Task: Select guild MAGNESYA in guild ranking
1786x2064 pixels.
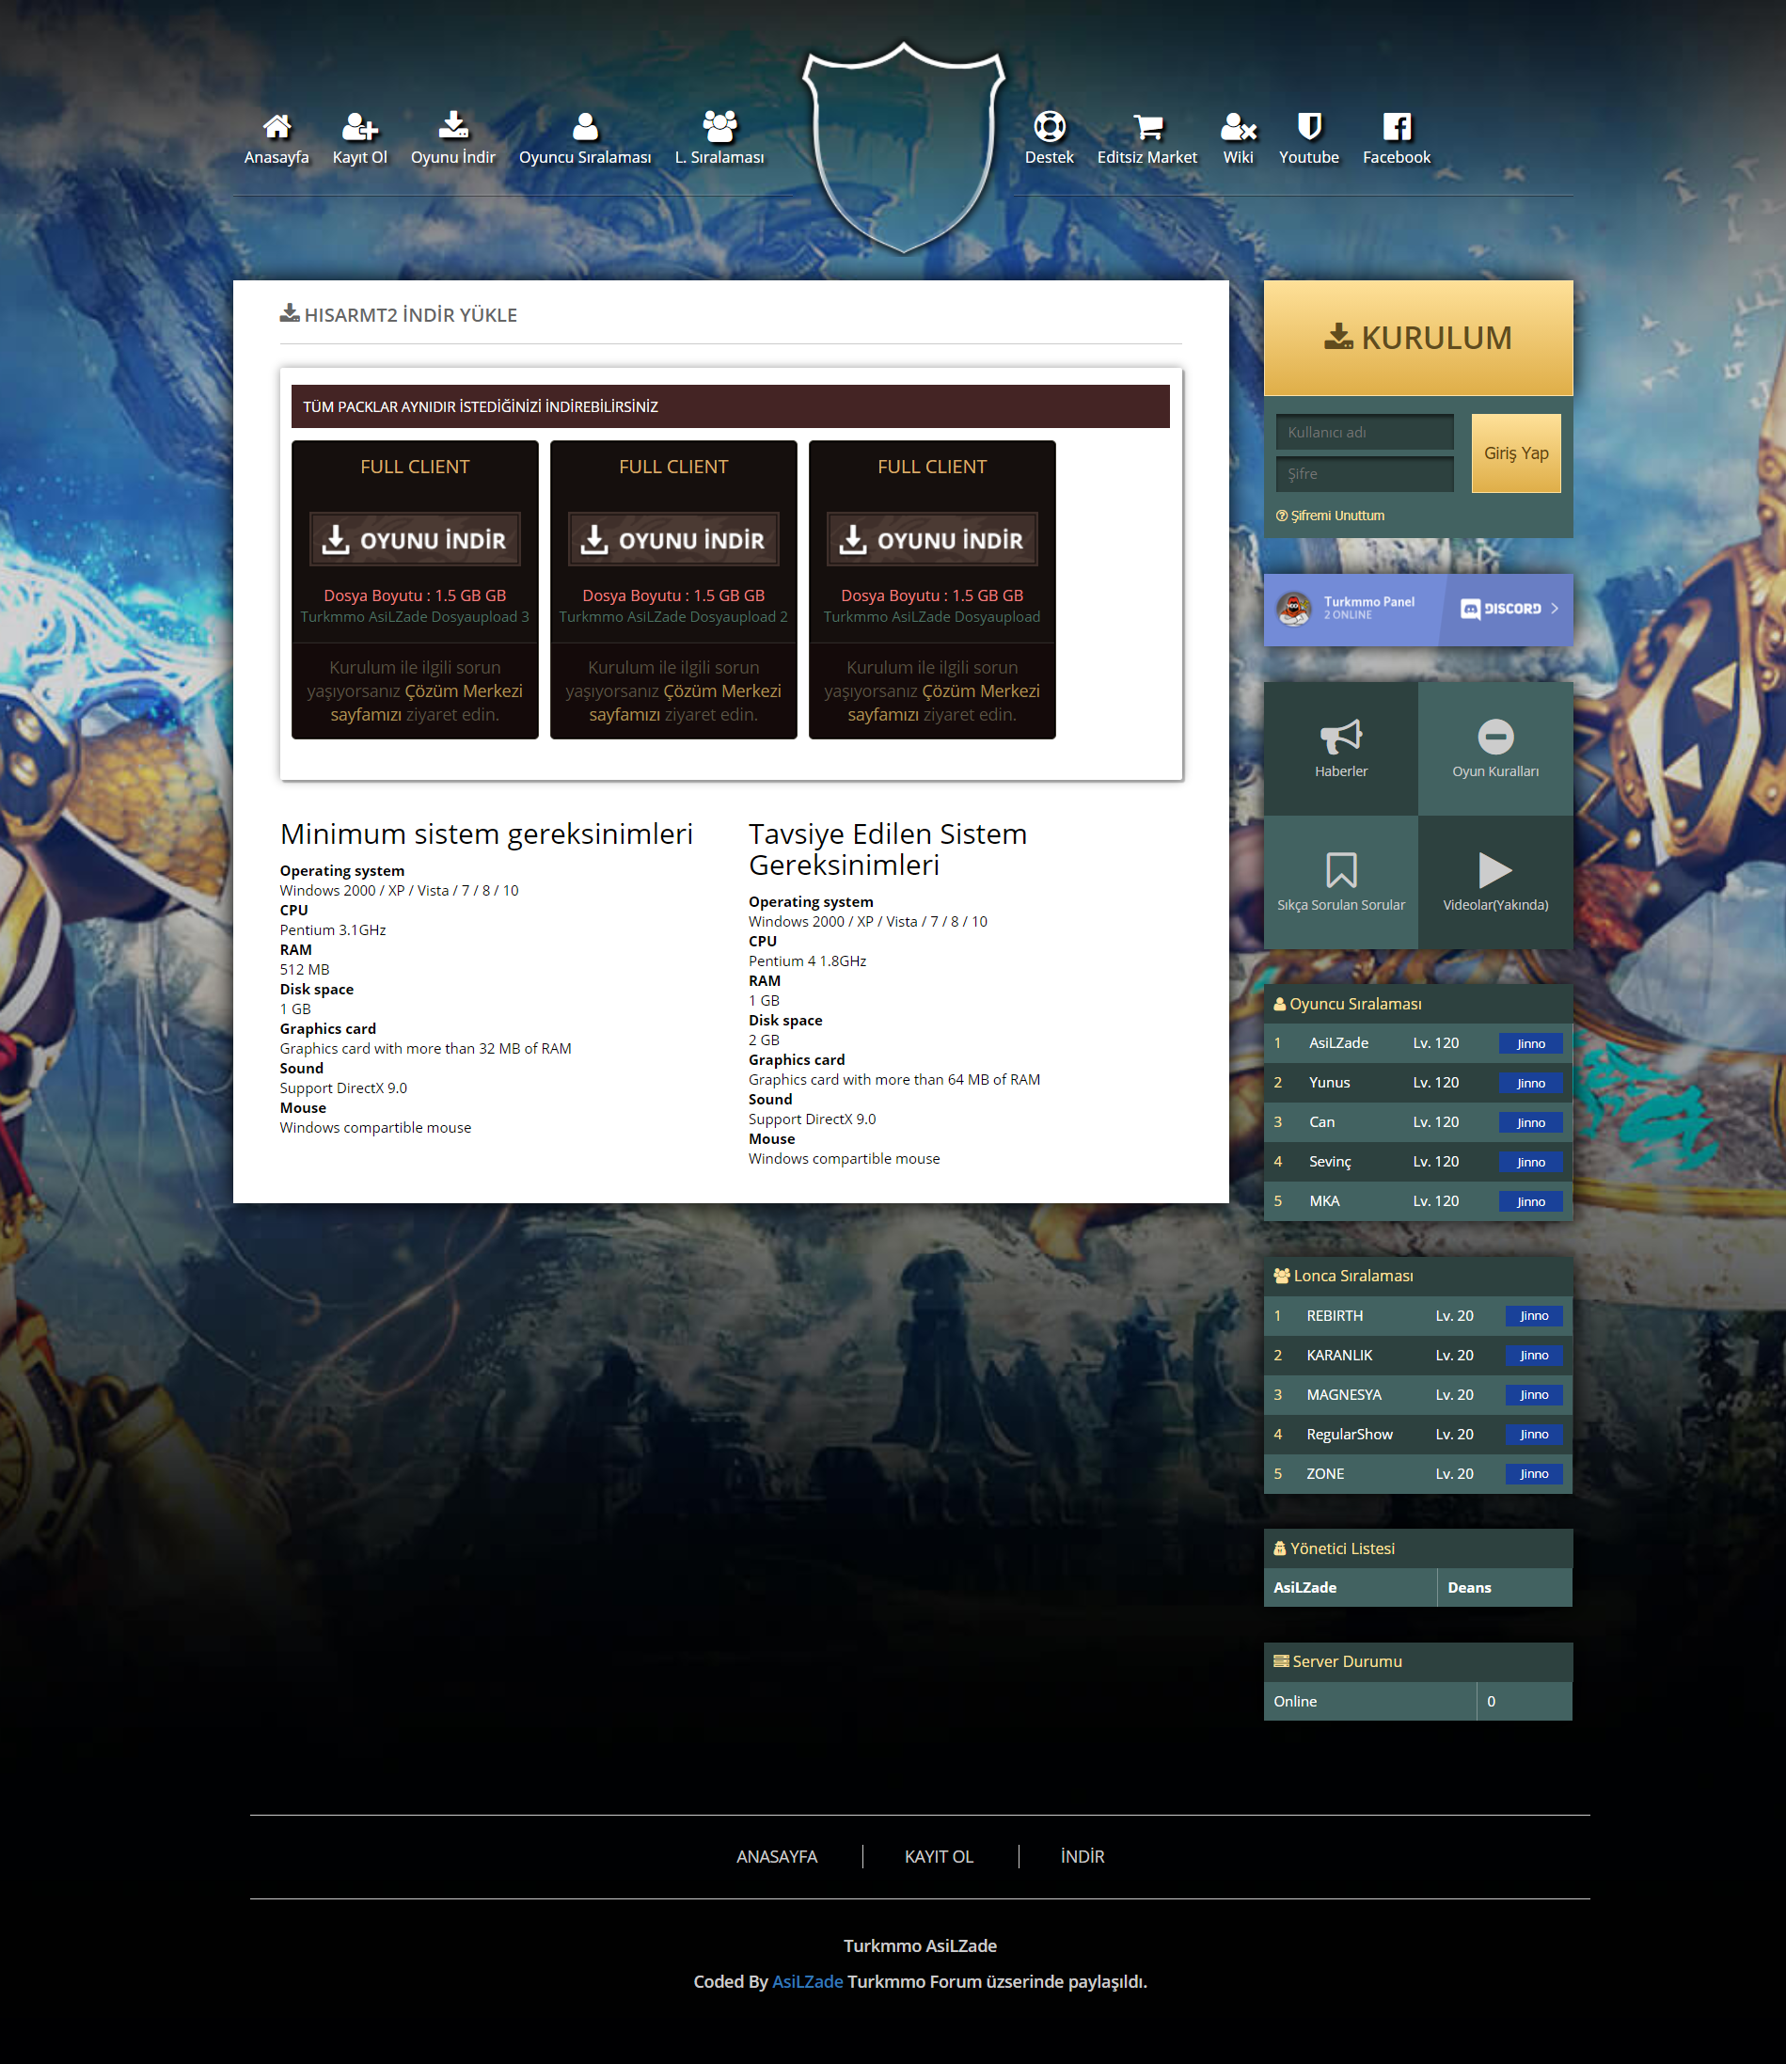Action: [1343, 1395]
